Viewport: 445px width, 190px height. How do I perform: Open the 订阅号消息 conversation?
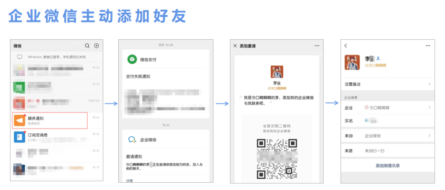56,137
